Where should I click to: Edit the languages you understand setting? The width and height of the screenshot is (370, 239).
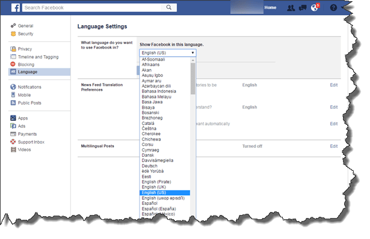[334, 107]
